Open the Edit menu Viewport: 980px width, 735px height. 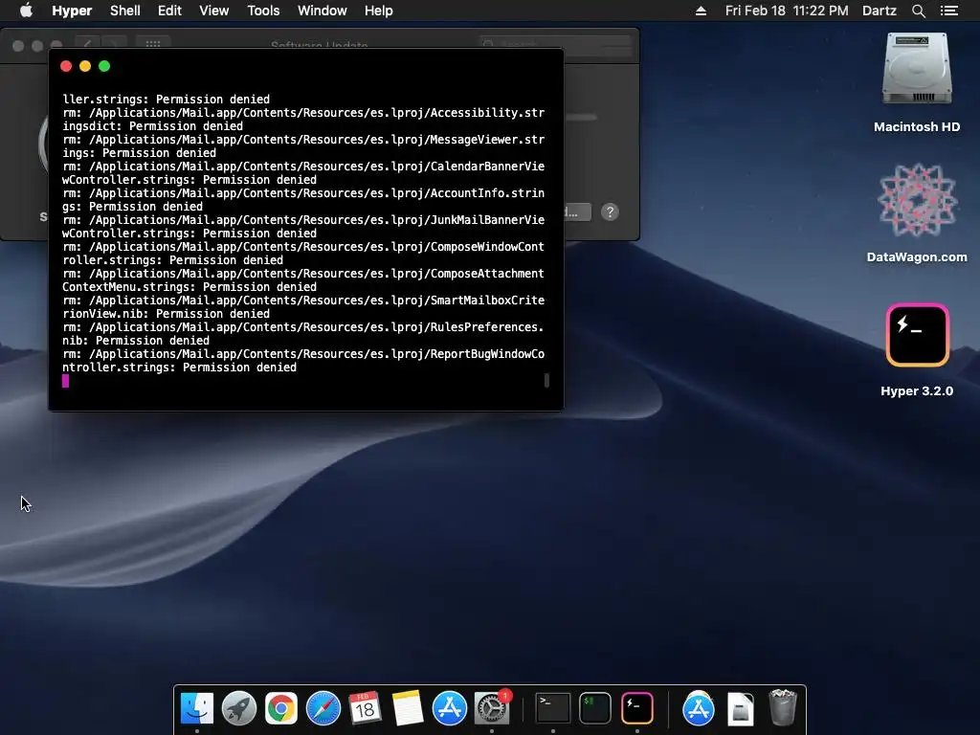pos(169,11)
